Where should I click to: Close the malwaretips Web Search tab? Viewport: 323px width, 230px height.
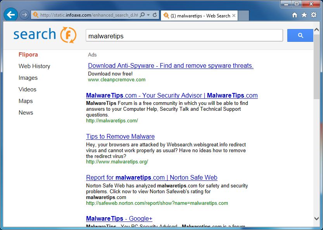pos(233,15)
